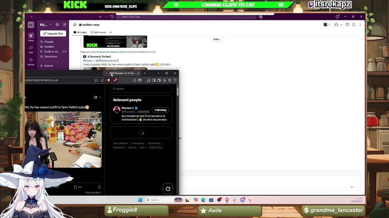This screenshot has width=389, height=218.
Task: Expand huddle options dropdown arrow
Action: [x=342, y=25]
